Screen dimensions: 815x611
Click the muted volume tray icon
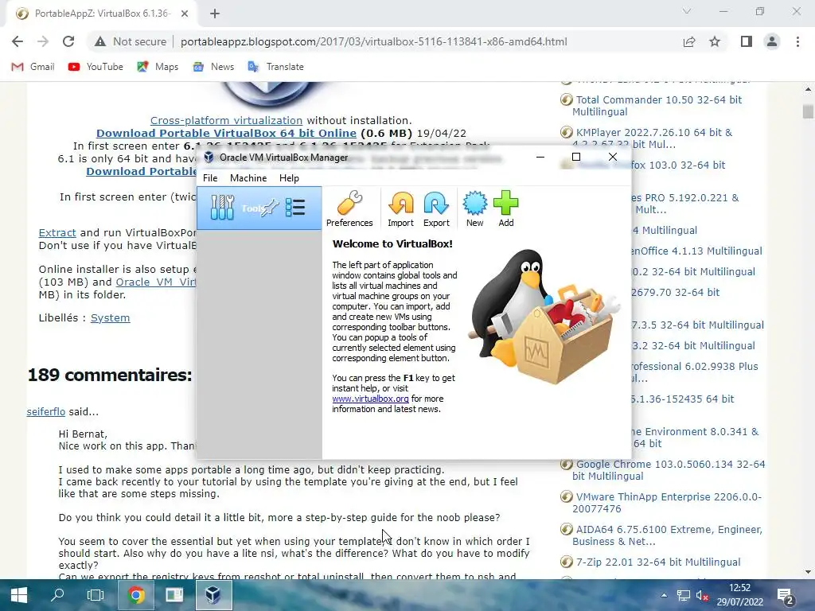(x=702, y=595)
